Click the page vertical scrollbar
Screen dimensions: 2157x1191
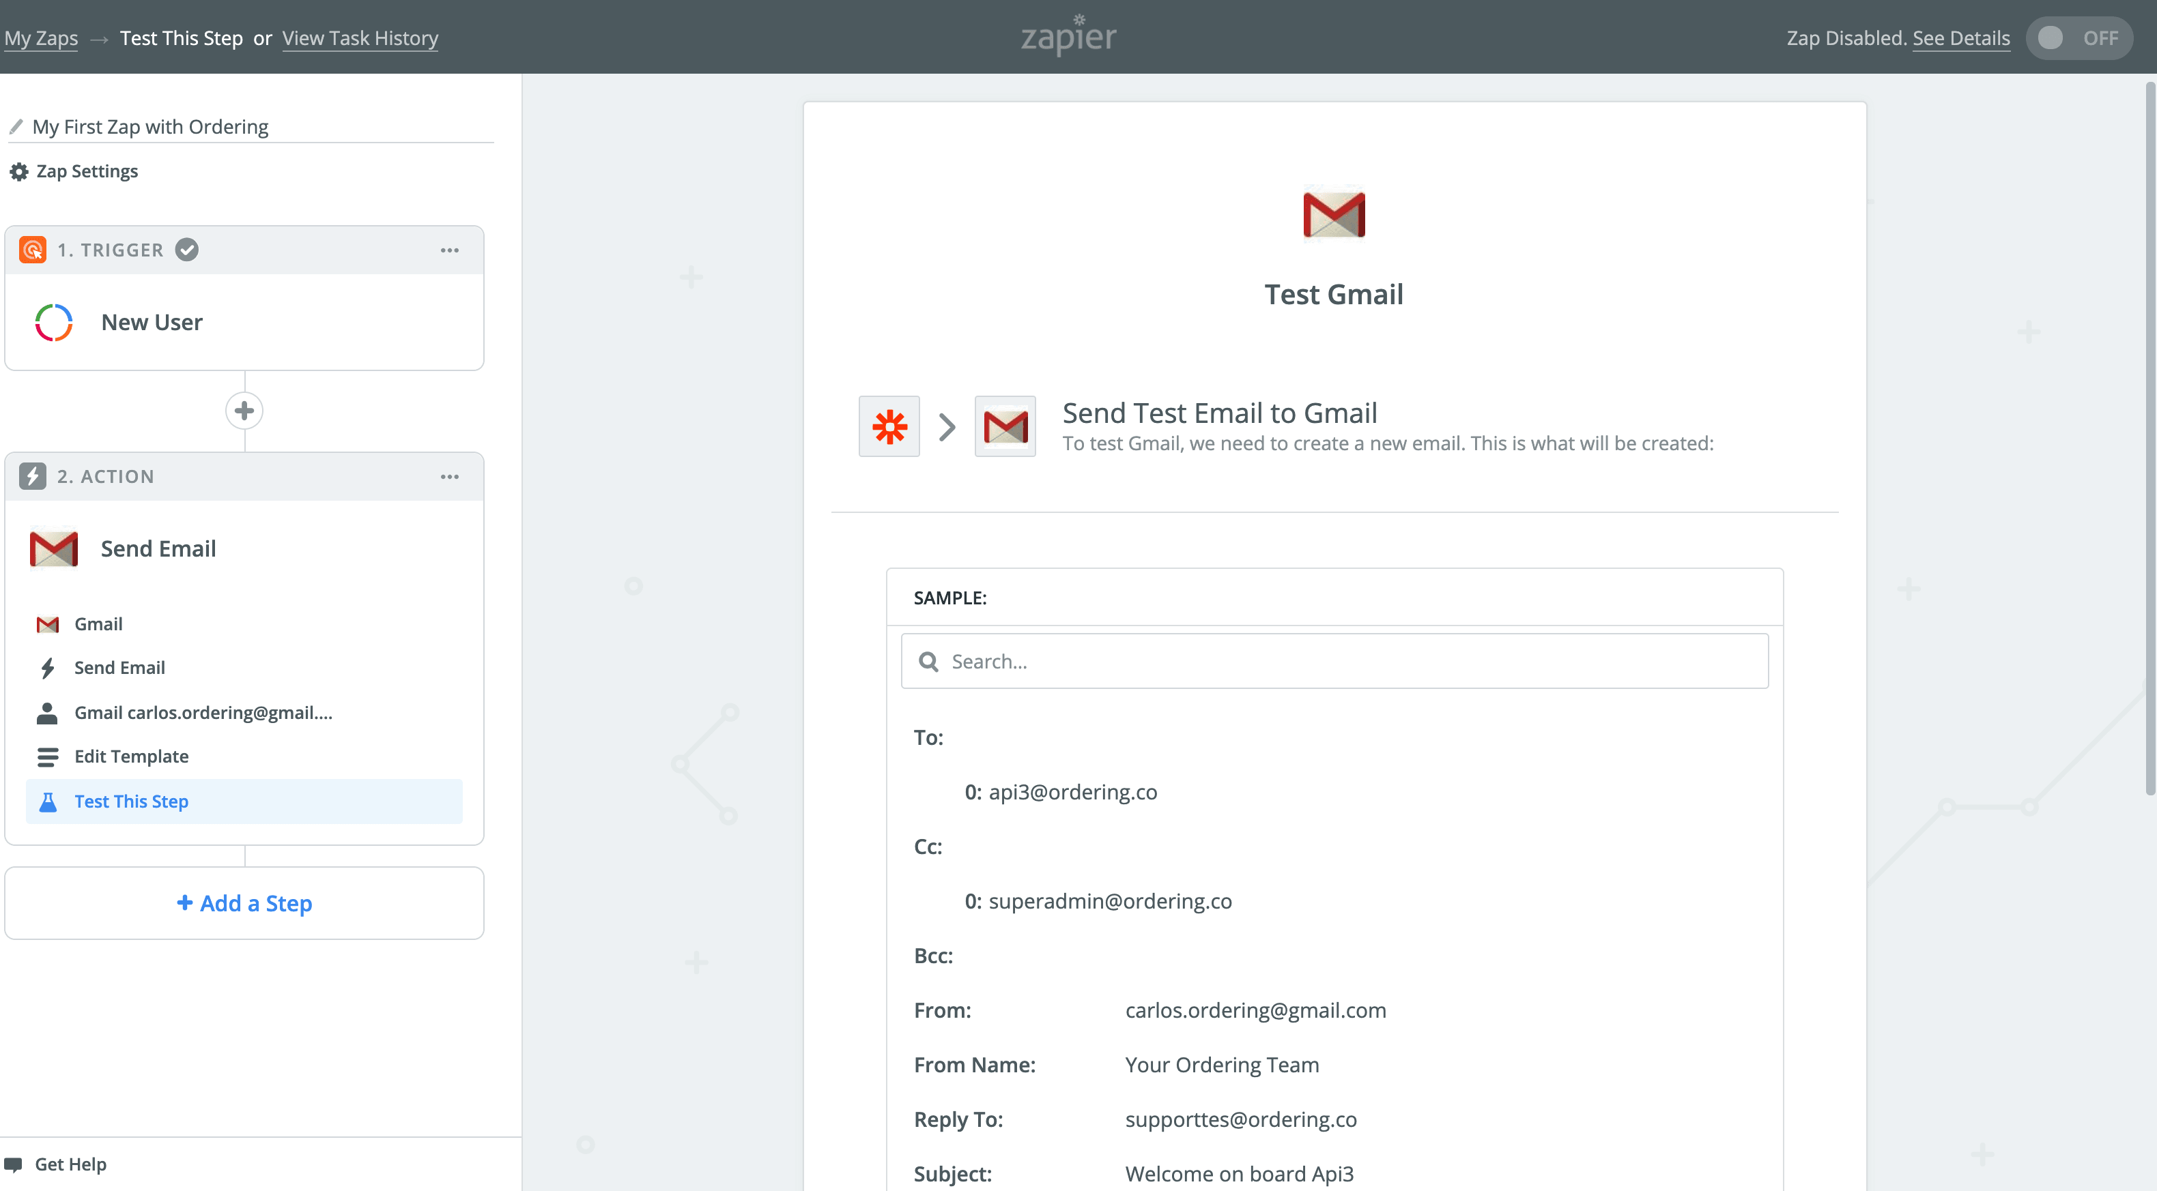pos(2149,435)
